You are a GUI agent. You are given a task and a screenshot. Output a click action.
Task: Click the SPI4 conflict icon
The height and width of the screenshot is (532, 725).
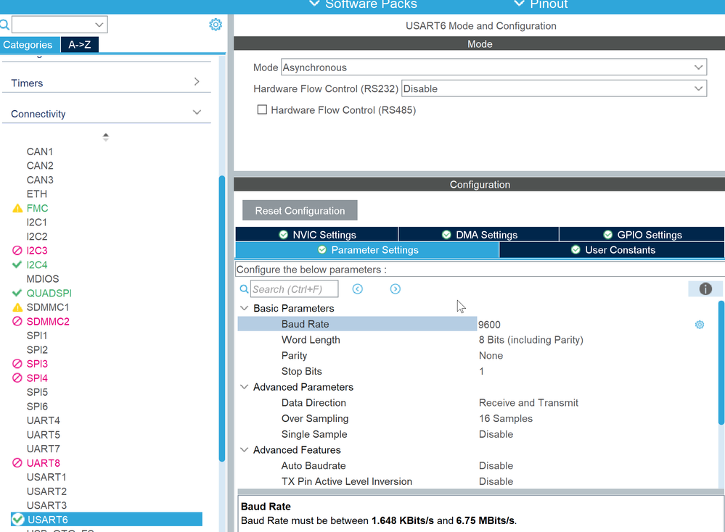[x=17, y=378]
